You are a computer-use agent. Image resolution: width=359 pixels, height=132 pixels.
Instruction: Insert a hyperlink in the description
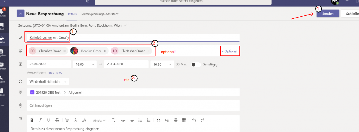point(167,120)
